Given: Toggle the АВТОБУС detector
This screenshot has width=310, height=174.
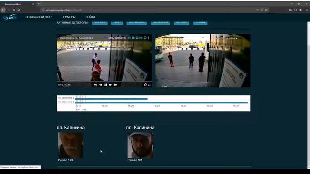Looking at the screenshot, I should (182, 23).
